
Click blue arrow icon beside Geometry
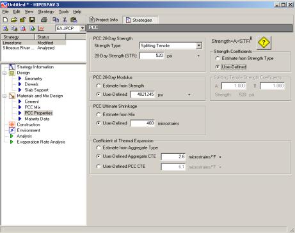click(20, 79)
